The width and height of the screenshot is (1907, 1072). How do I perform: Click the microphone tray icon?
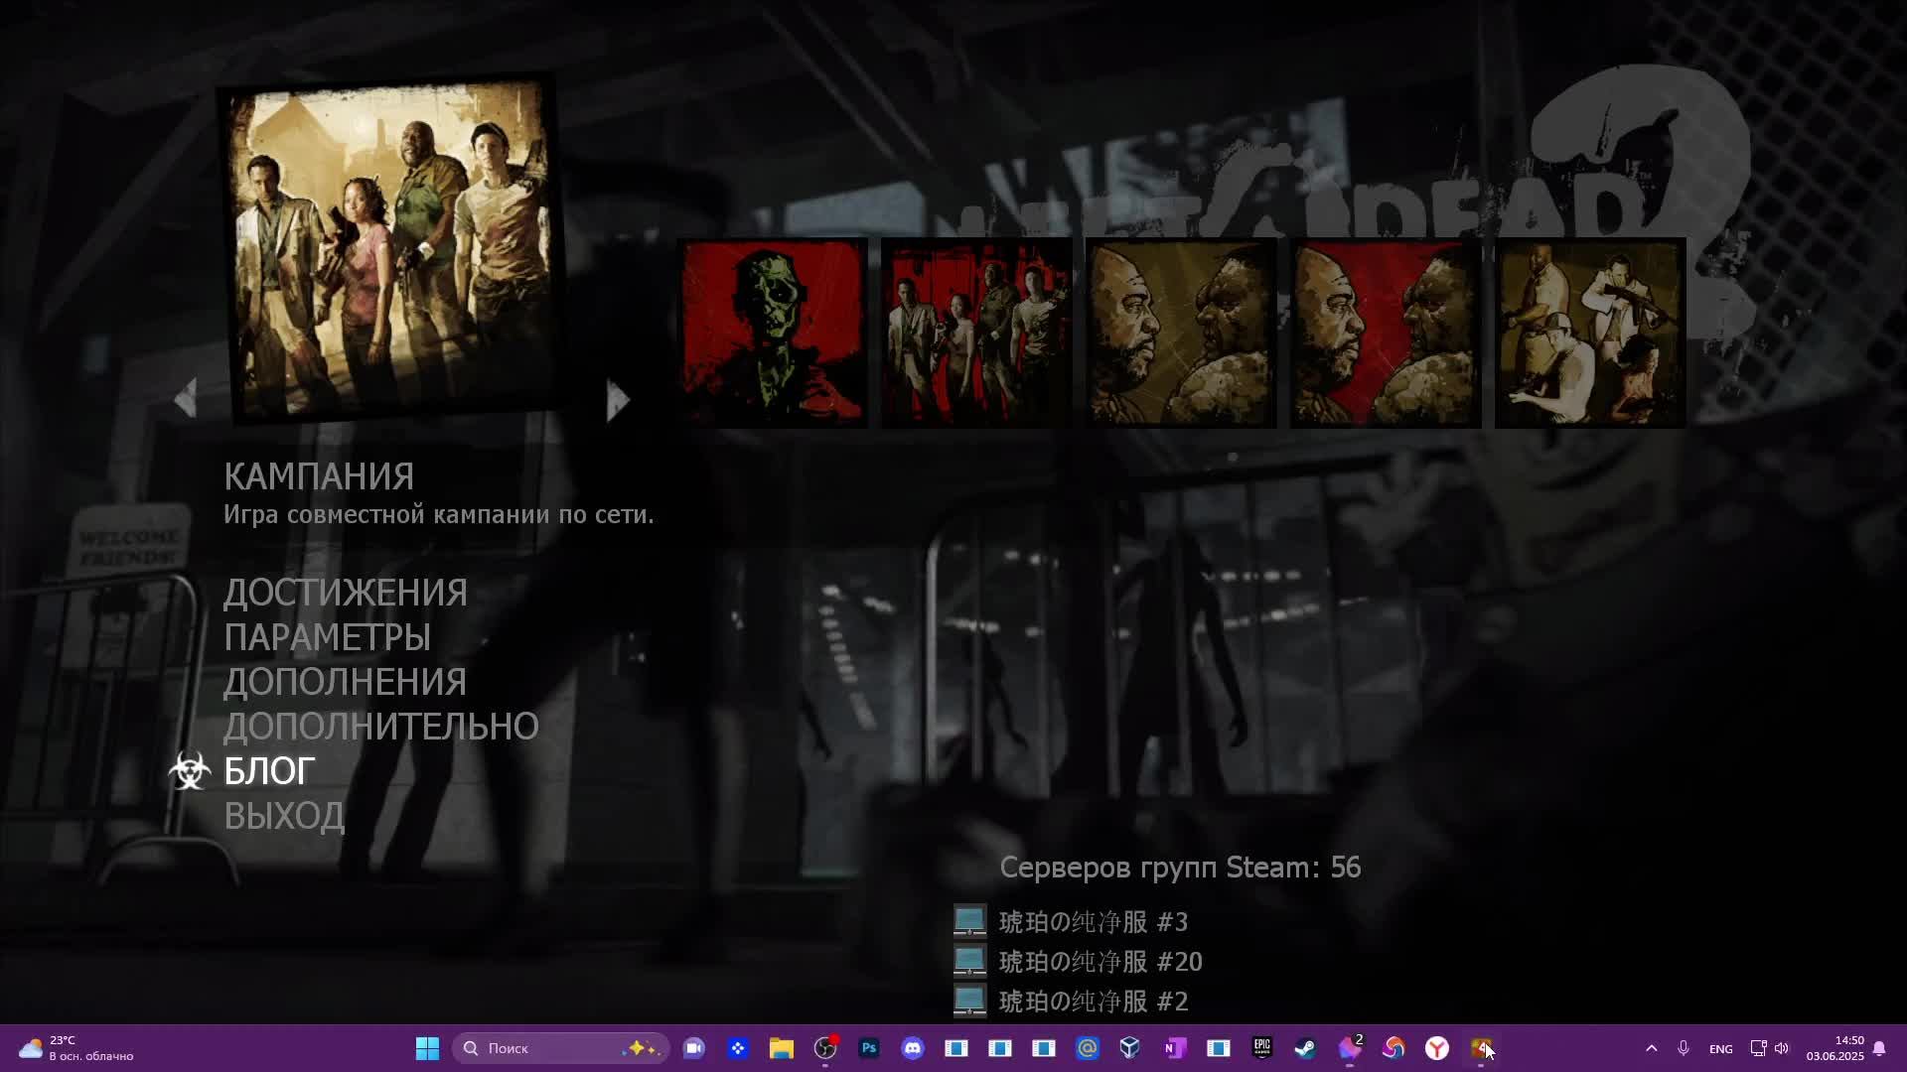coord(1684,1048)
